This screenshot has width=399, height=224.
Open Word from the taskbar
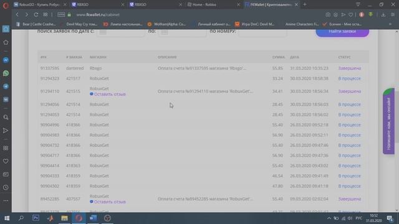[93, 218]
